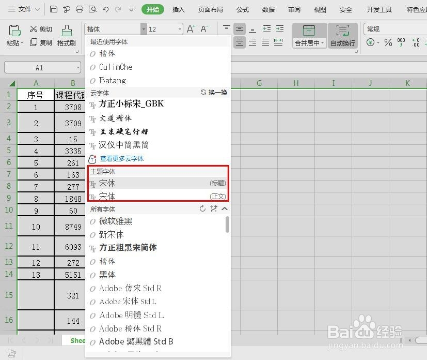427x360 pixels.
Task: Click the Increase Indent icon
Action: pos(280,29)
